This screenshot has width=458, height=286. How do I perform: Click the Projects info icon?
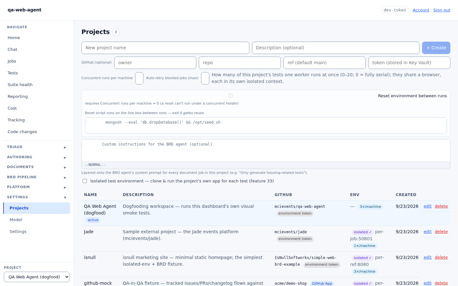pyautogui.click(x=116, y=32)
